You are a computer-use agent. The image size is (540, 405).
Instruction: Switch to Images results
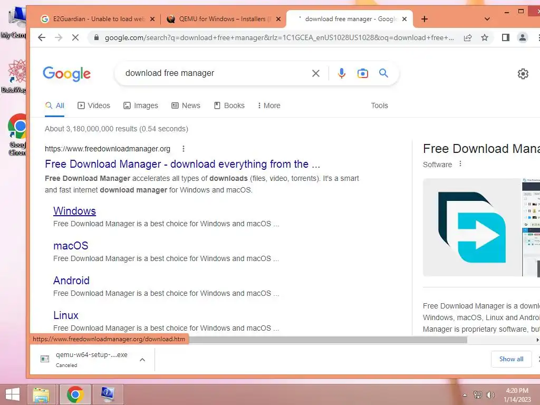[141, 105]
